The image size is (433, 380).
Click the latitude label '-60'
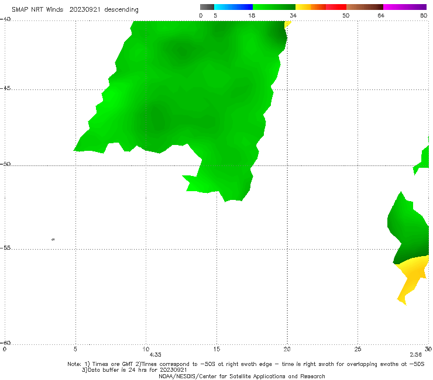tap(5, 343)
